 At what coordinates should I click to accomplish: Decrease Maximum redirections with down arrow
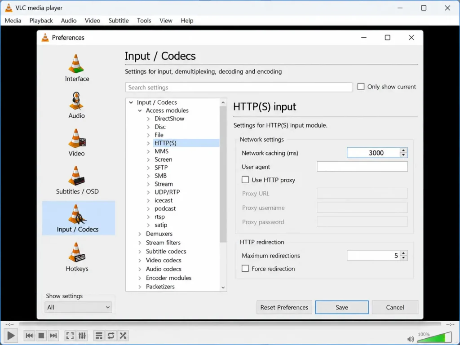click(x=403, y=257)
